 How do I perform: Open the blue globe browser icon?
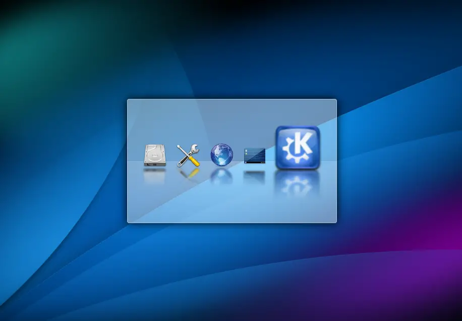pyautogui.click(x=221, y=155)
